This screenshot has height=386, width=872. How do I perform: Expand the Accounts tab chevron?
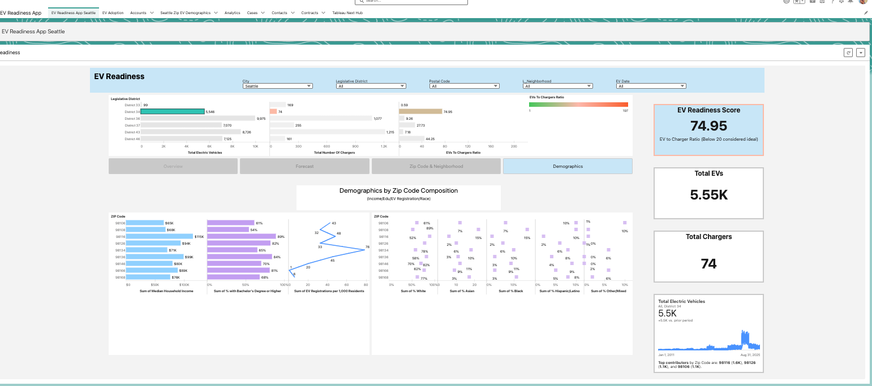pos(152,12)
